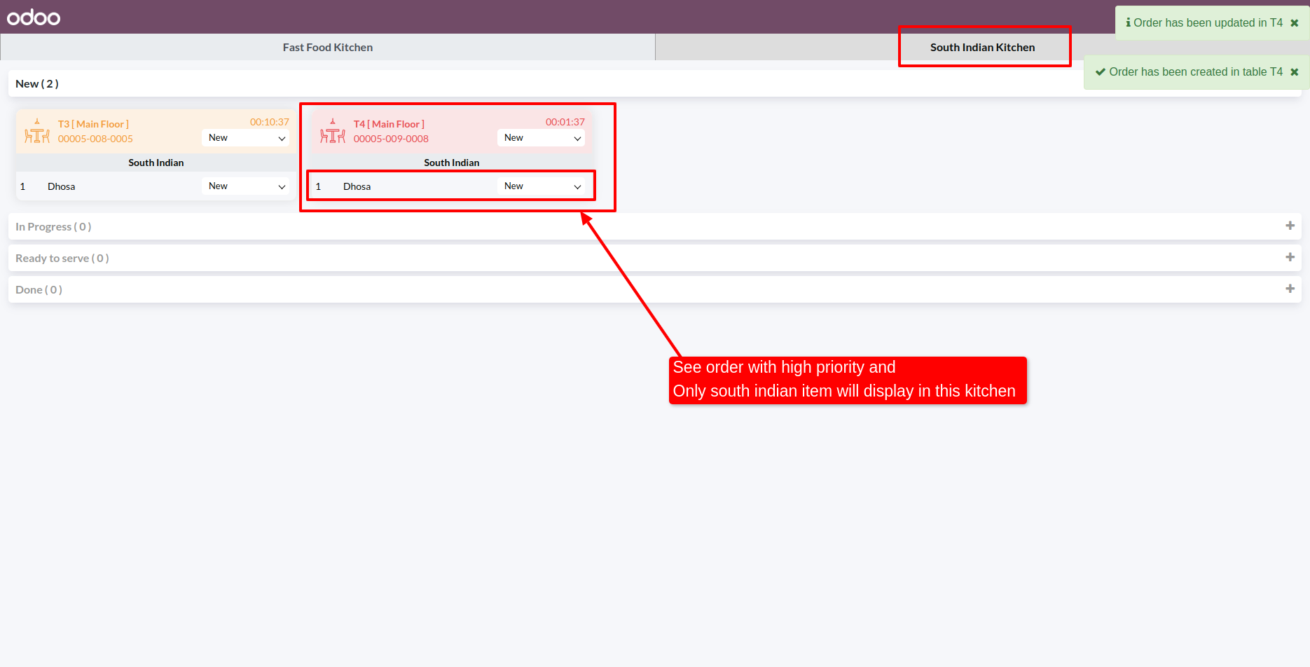Click Dhosa item in T4 order
This screenshot has width=1310, height=667.
pyautogui.click(x=357, y=186)
